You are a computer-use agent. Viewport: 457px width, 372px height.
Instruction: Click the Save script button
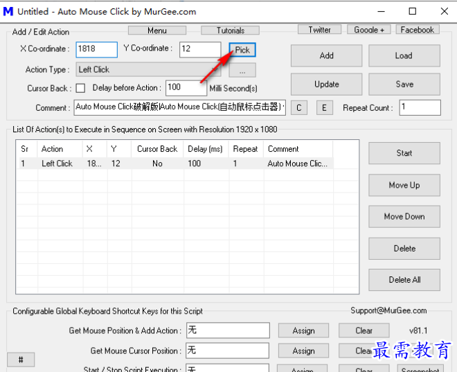[404, 85]
